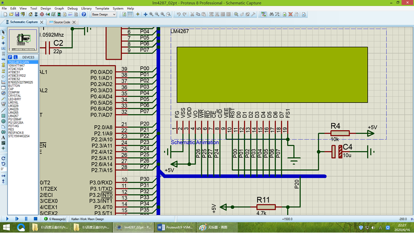Undo last change arrow icon
This screenshot has height=233, width=414.
[x=179, y=15]
